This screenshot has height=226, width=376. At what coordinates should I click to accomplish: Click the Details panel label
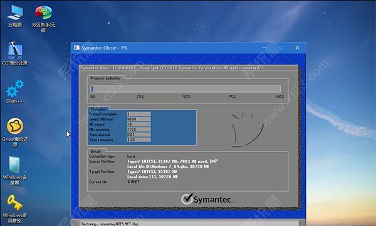pos(96,152)
